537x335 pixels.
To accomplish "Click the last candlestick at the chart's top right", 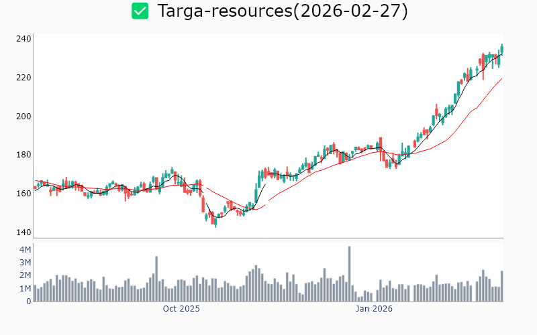I will pyautogui.click(x=501, y=49).
